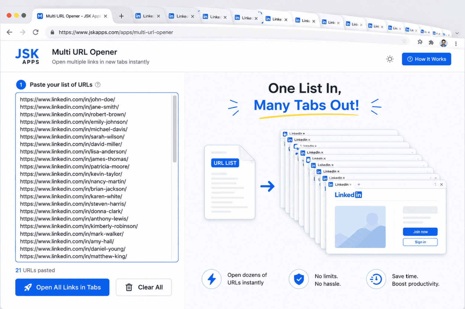The image size is (465, 309).
Task: Click the trash icon on Clear All
Action: (x=129, y=287)
